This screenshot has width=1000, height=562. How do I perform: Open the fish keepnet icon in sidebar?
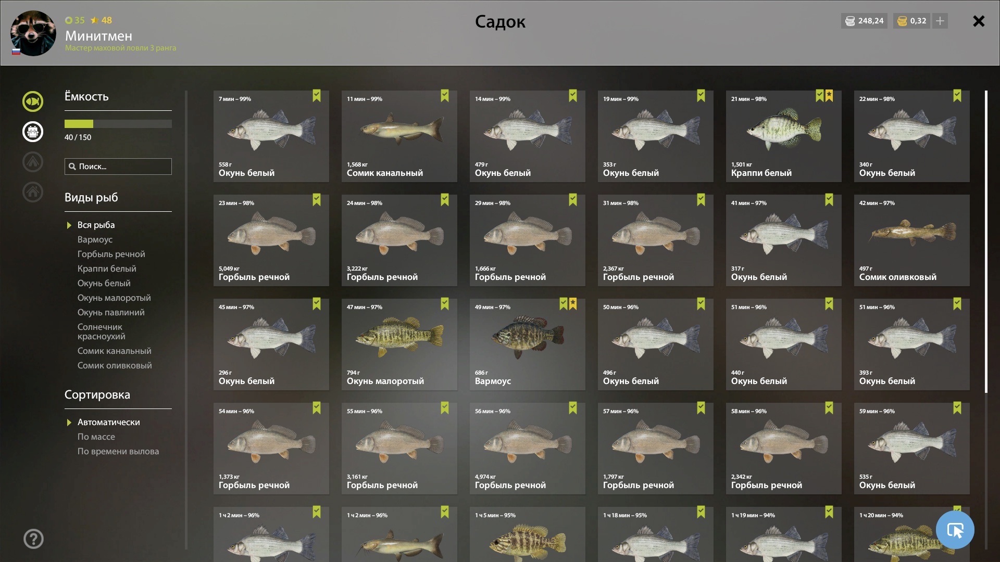[x=33, y=101]
